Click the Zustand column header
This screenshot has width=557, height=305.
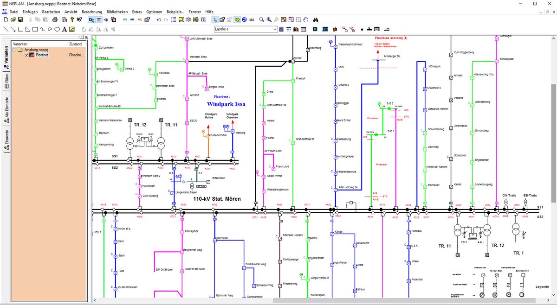tap(75, 44)
